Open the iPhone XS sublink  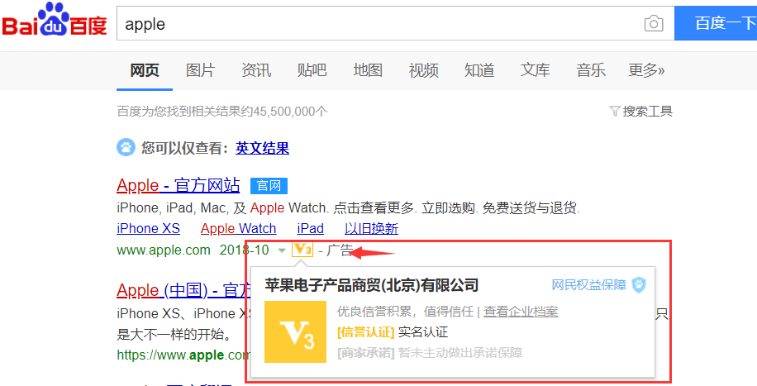pos(148,228)
